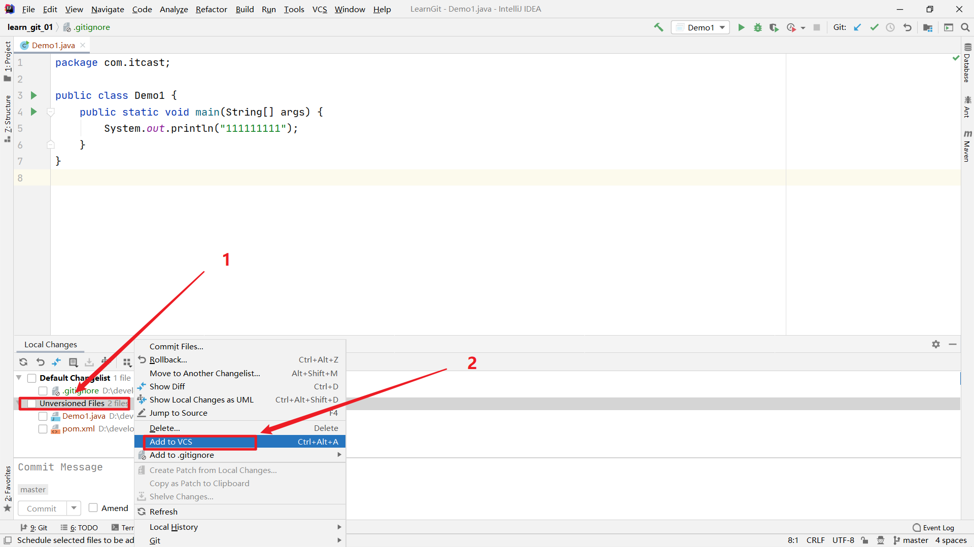Click the Run Anything icon beside search
Viewport: 974px width, 547px height.
click(x=949, y=27)
